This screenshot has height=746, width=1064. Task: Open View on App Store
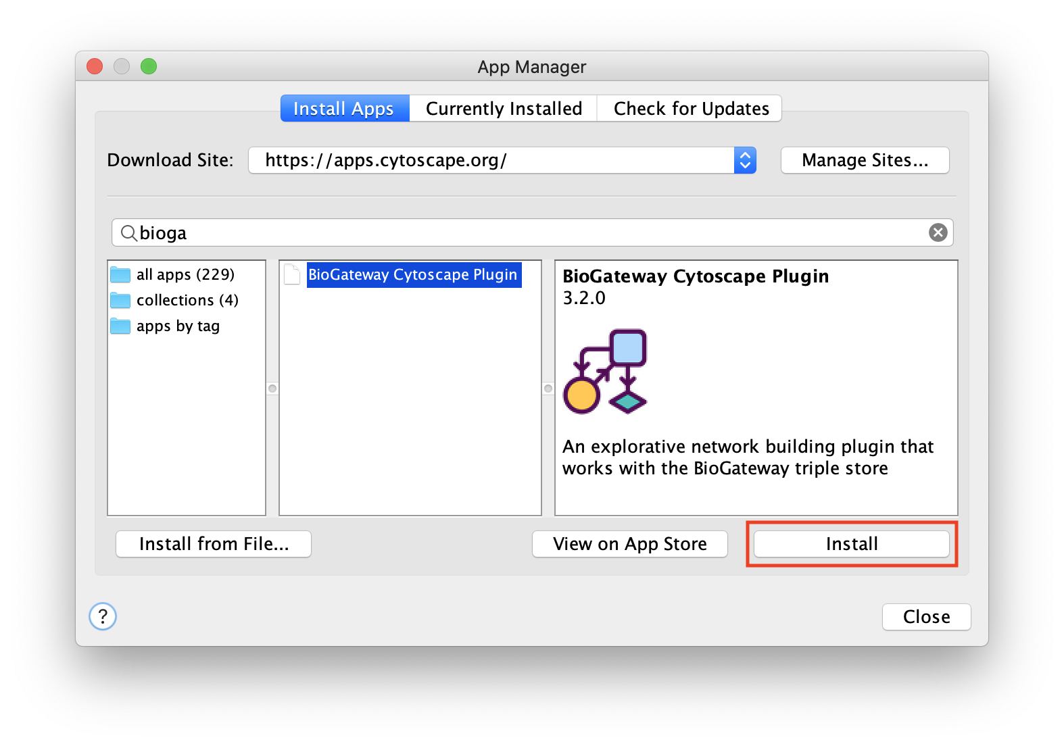[x=630, y=544]
